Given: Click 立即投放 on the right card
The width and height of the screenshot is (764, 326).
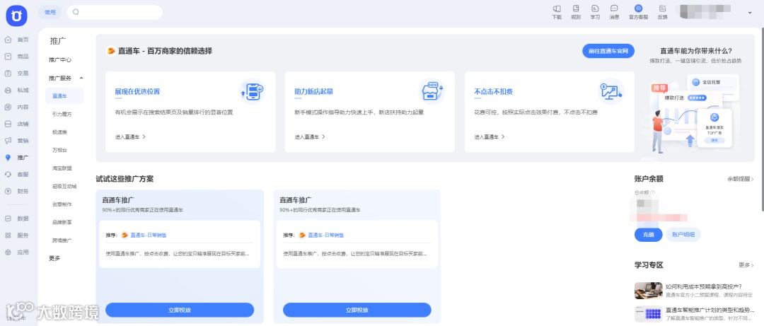Looking at the screenshot, I should pos(357,310).
